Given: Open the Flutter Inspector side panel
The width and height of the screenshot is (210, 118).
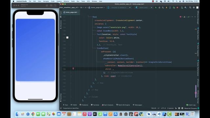Looking at the screenshot, I should pos(198,49).
